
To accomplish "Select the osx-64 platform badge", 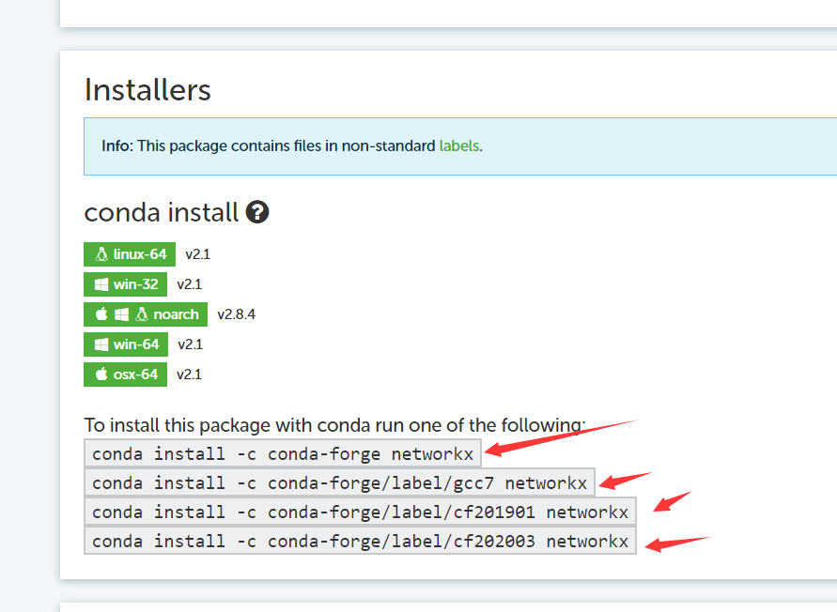I will click(x=126, y=375).
